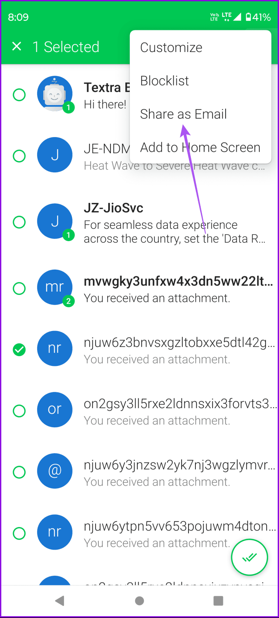
Task: Tap 'Add to Home Screen' option
Action: [x=200, y=147]
